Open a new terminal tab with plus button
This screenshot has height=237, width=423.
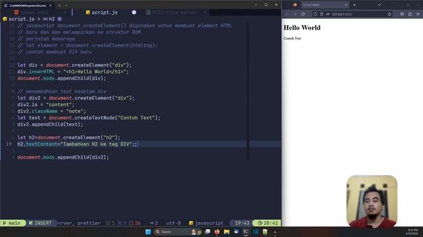pyautogui.click(x=59, y=5)
